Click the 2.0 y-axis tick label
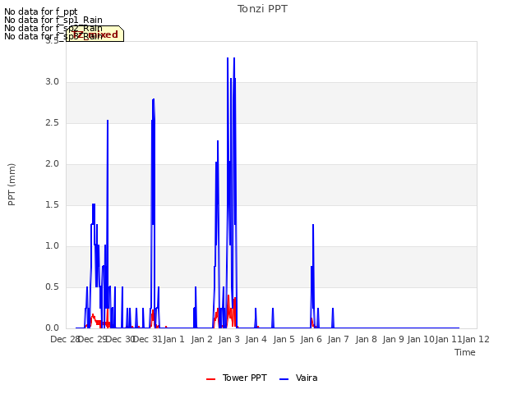 click(52, 164)
